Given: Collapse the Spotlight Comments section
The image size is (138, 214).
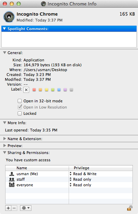Looking at the screenshot, I should tap(4, 29).
